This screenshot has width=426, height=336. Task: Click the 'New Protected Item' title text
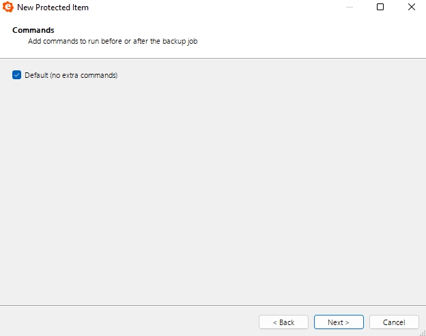(x=53, y=8)
